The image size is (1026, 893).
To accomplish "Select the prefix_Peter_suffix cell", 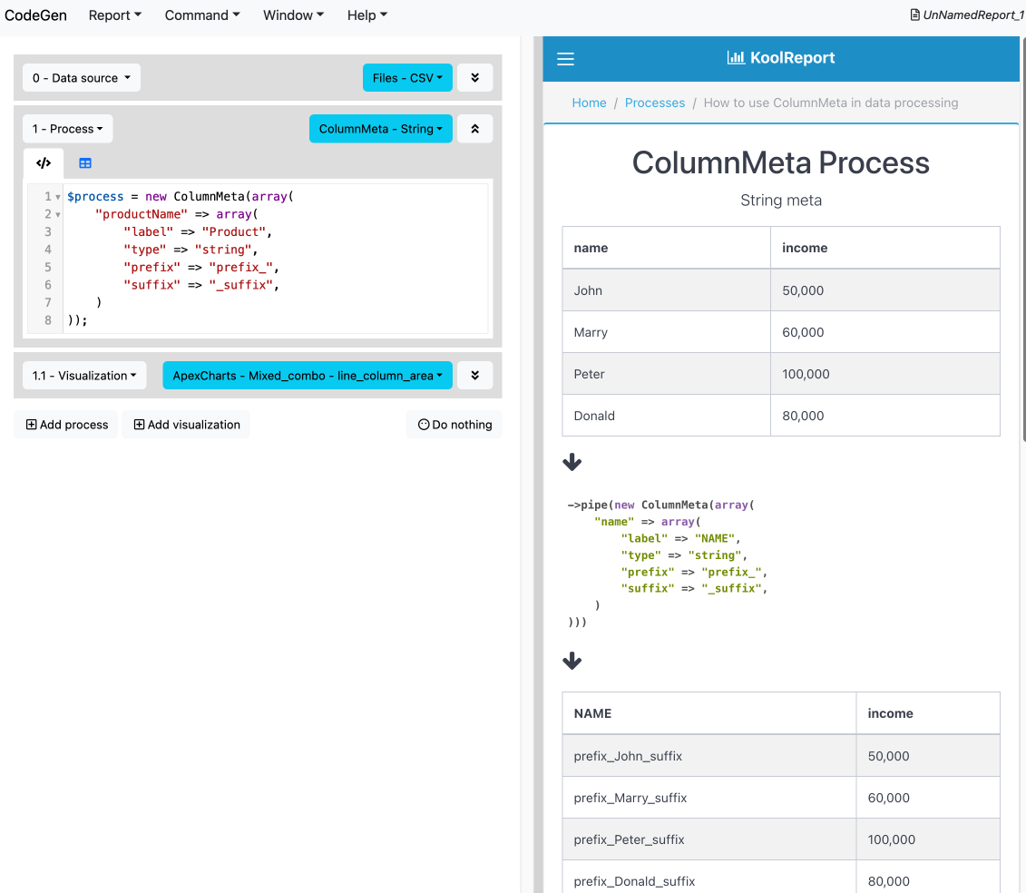I will click(709, 839).
